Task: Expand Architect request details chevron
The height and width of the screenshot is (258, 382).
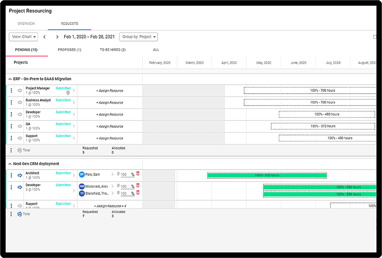Action: click(x=74, y=175)
